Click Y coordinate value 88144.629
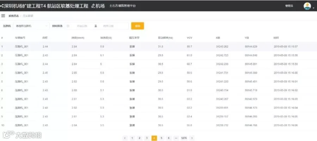The image size is (317, 141). [251, 47]
